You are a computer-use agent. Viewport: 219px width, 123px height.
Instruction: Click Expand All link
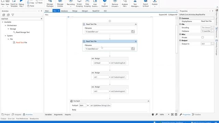(163, 15)
